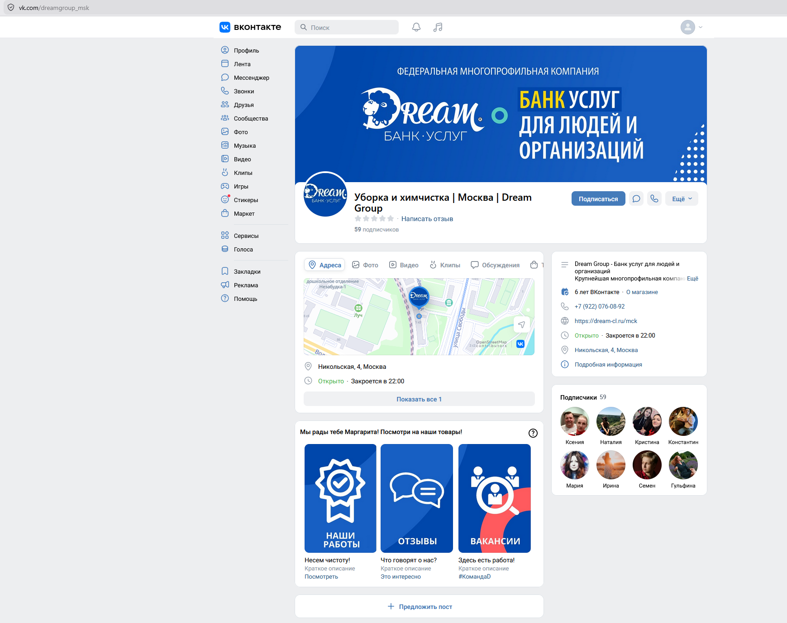
Task: Click the Поиск search field
Action: pos(347,27)
